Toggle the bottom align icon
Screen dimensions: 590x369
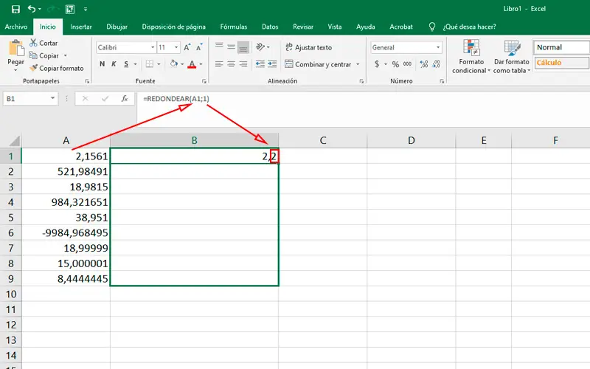[x=243, y=47]
